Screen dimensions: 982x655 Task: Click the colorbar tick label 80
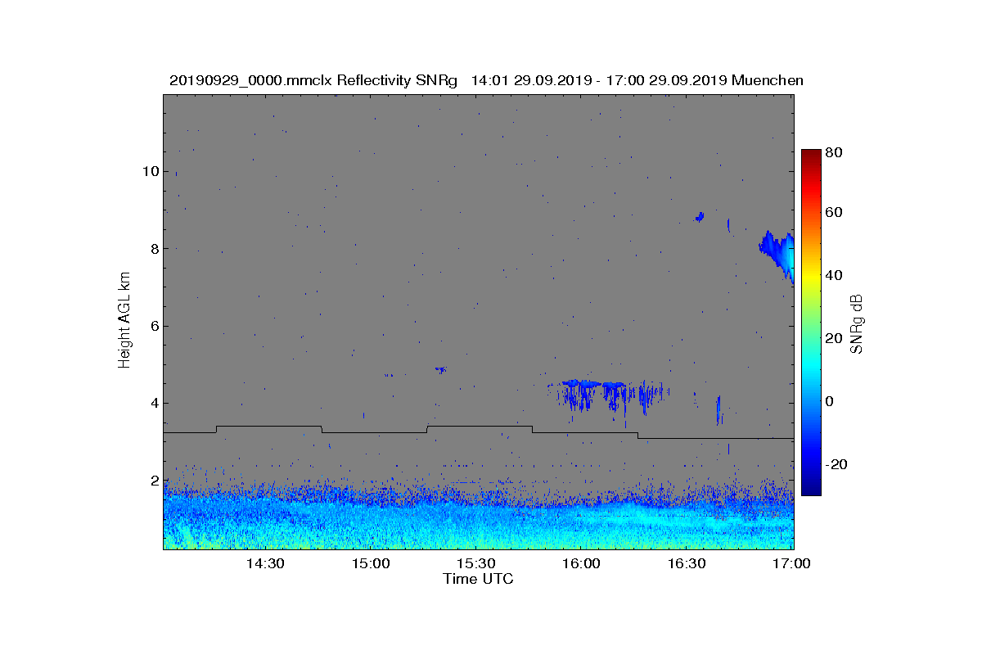tap(836, 152)
